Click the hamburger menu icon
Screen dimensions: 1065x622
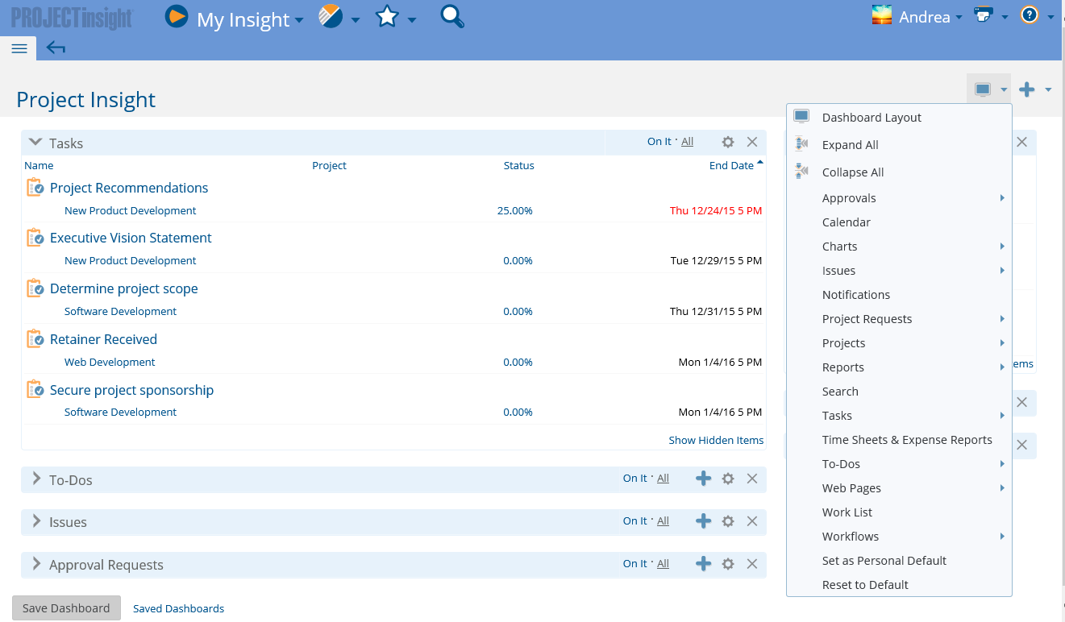point(19,48)
